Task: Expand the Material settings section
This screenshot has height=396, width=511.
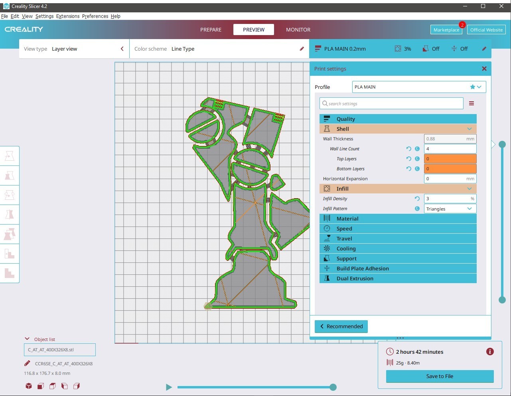Action: tap(398, 219)
